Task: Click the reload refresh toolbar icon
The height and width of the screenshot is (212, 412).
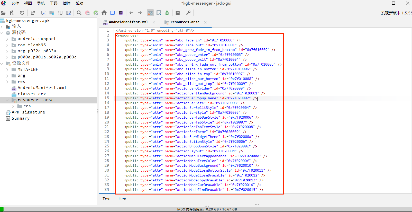Action: pos(22,13)
